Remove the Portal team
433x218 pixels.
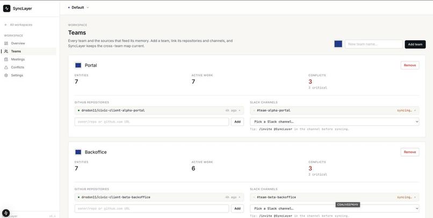click(x=410, y=66)
